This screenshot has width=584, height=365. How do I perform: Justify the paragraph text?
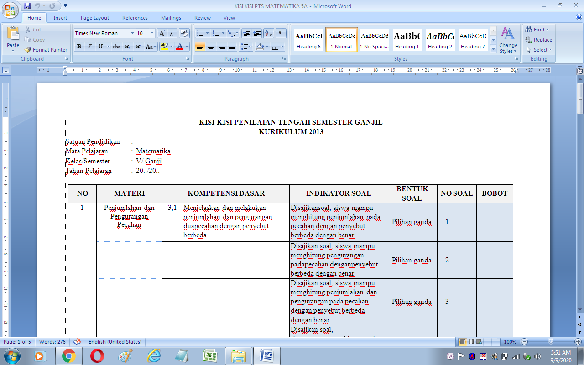[232, 47]
